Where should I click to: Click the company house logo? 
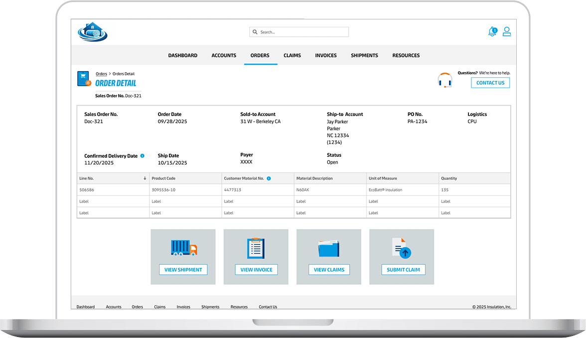pos(93,32)
